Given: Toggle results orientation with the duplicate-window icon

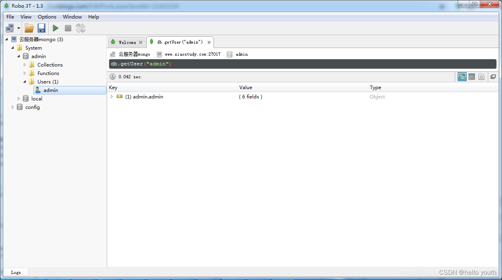Looking at the screenshot, I should (493, 77).
